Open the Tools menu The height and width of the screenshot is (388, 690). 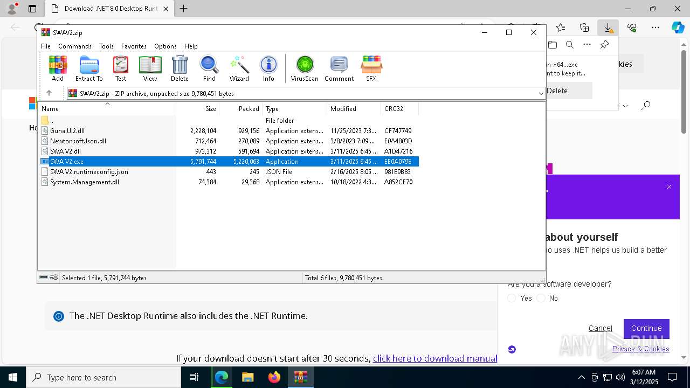point(106,46)
